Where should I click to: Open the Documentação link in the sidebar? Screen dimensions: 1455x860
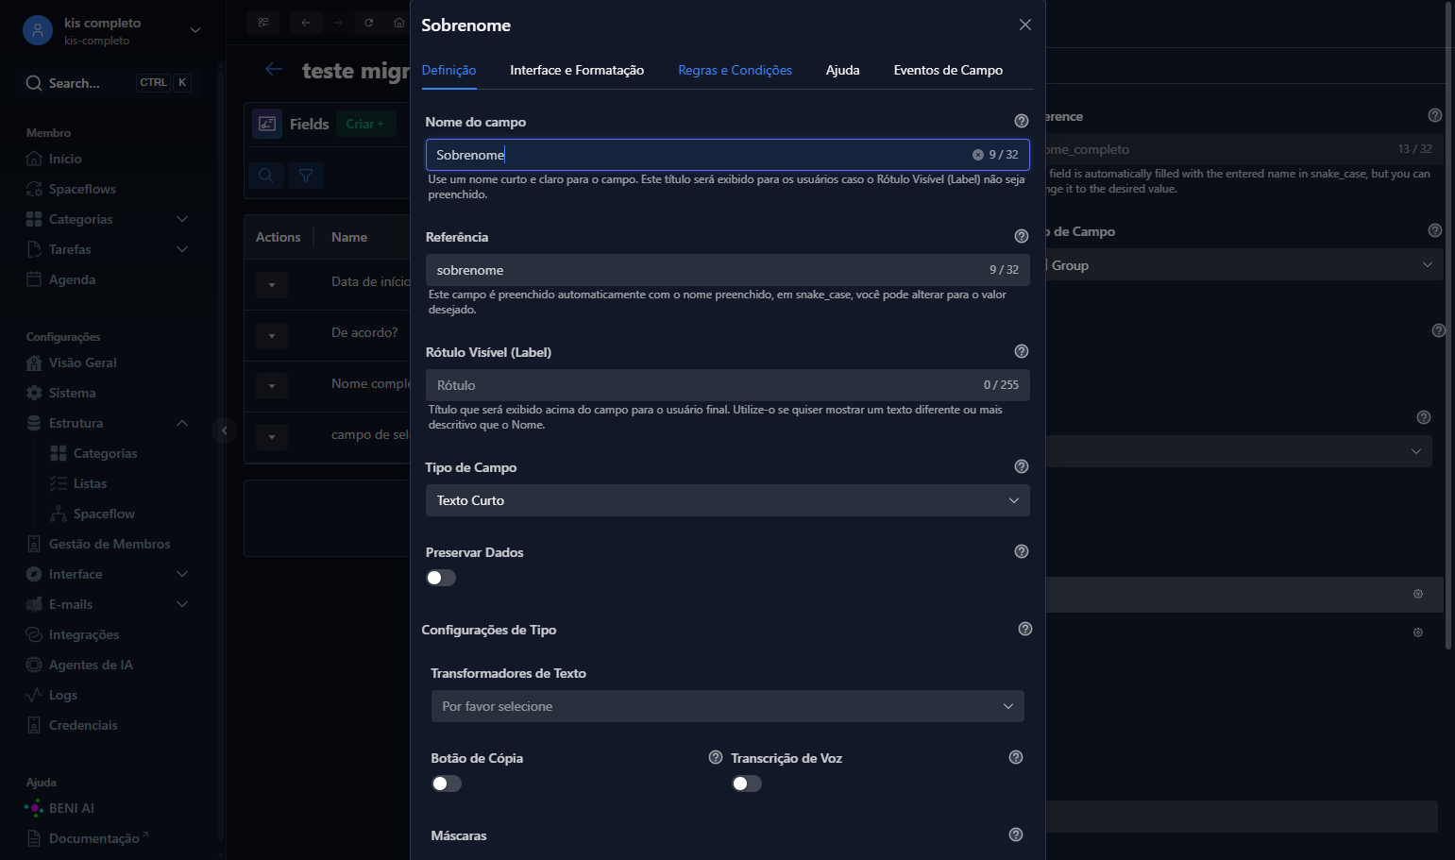pyautogui.click(x=87, y=838)
